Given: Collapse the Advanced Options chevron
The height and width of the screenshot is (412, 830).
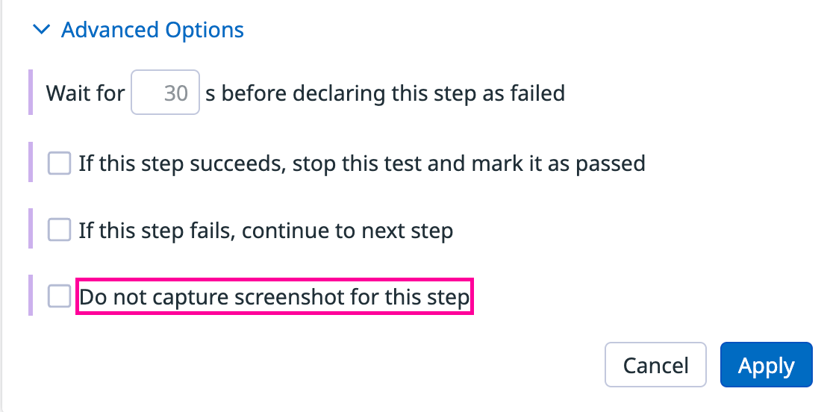Looking at the screenshot, I should pos(42,30).
